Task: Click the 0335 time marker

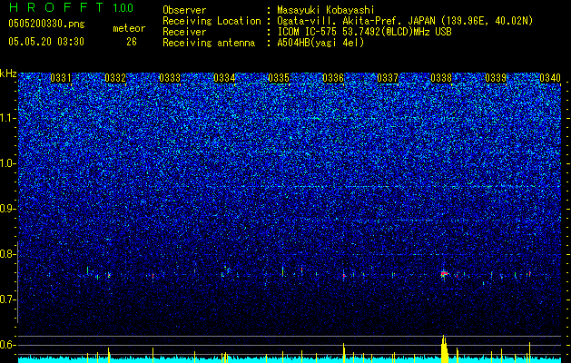Action: tap(279, 78)
